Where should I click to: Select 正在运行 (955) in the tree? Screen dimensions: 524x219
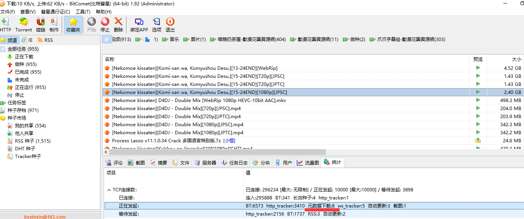pos(30,87)
